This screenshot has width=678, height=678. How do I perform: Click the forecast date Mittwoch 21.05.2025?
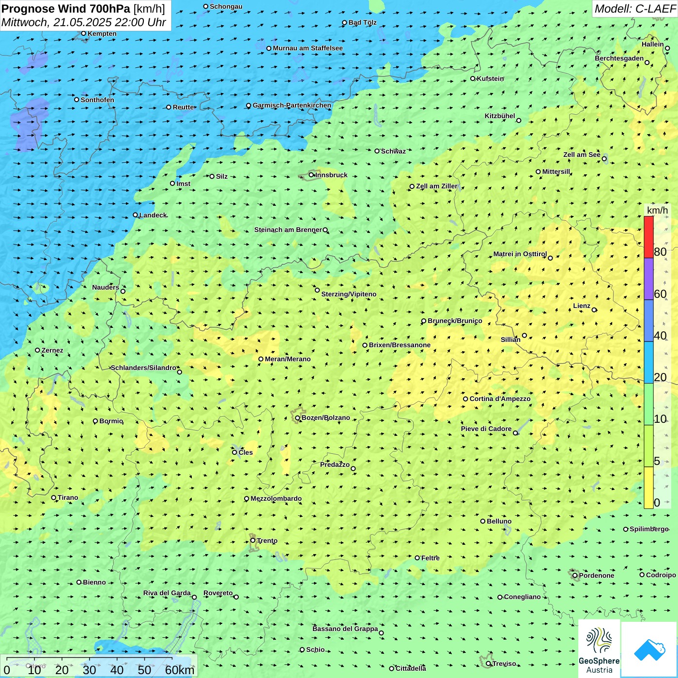83,22
